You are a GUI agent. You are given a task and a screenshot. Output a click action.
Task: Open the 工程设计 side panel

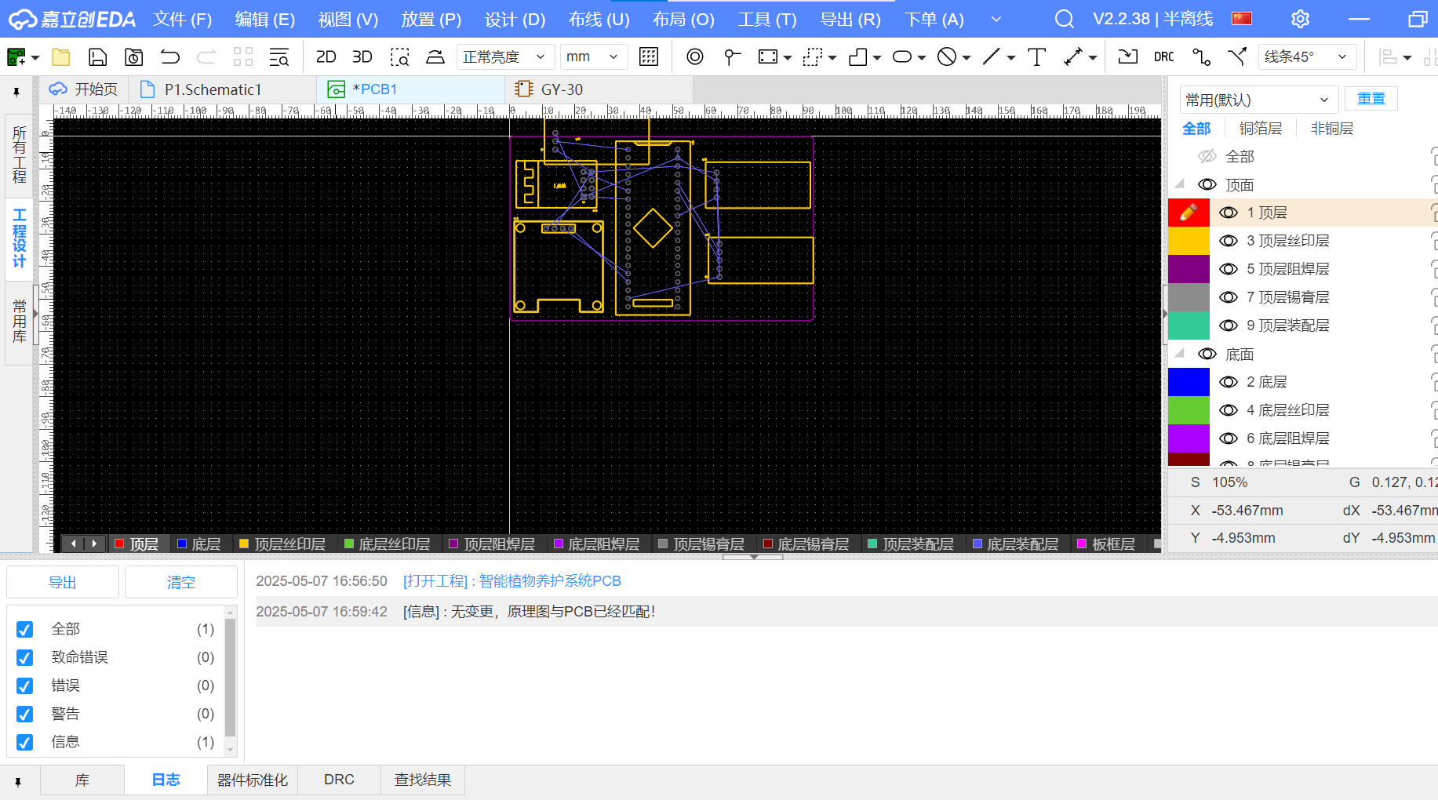(x=20, y=238)
